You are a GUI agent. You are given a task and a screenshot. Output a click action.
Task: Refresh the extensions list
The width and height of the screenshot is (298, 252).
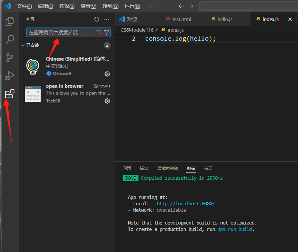97,19
